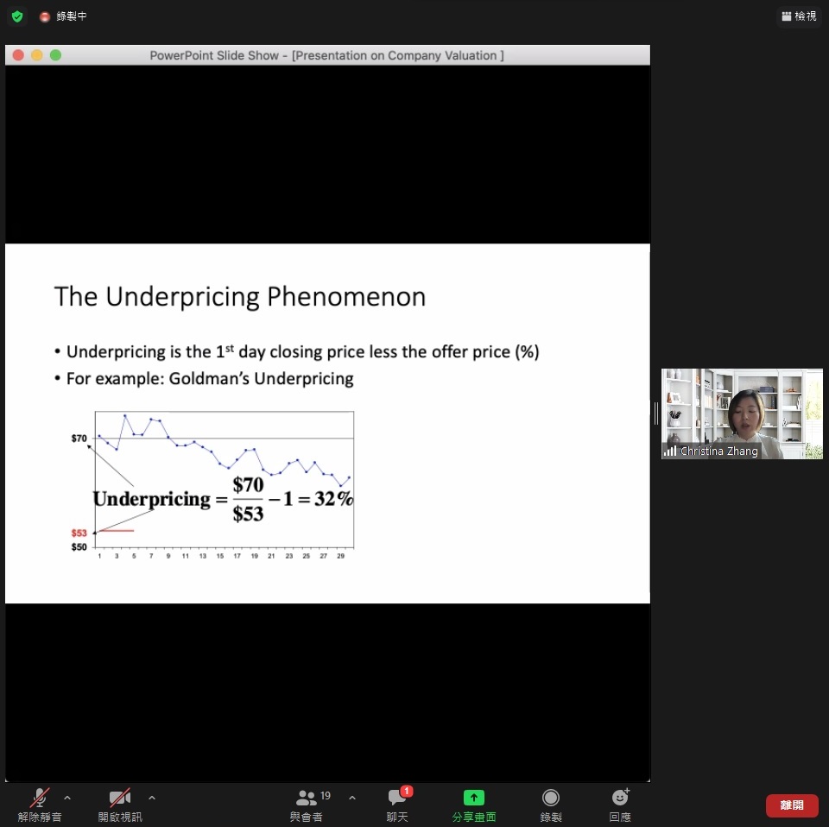Screen dimensions: 829x827
Task: Turn on camera with 開啟視訊
Action: point(120,804)
